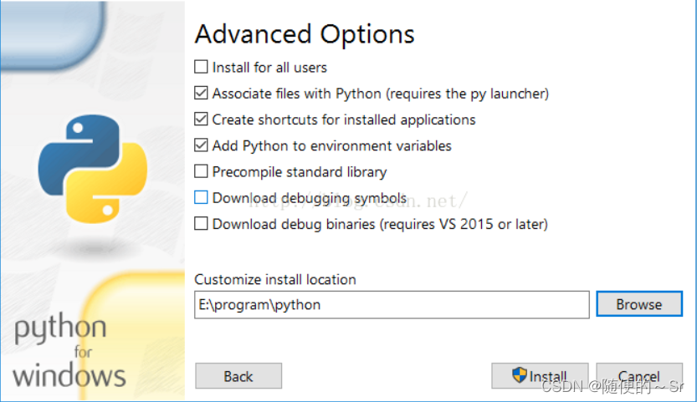
Task: Click the install location path field
Action: (x=392, y=305)
